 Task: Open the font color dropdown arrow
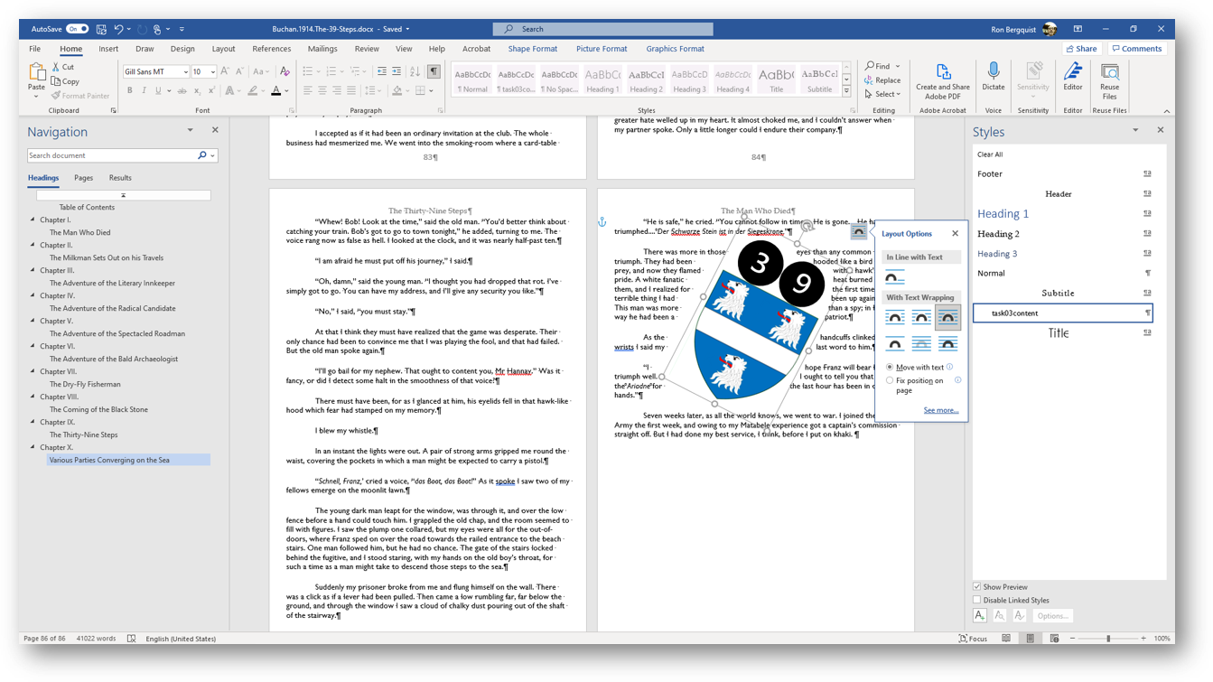287,91
